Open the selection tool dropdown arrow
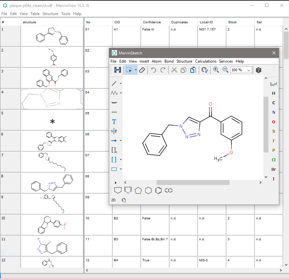The width and height of the screenshot is (289, 279). 136,70
